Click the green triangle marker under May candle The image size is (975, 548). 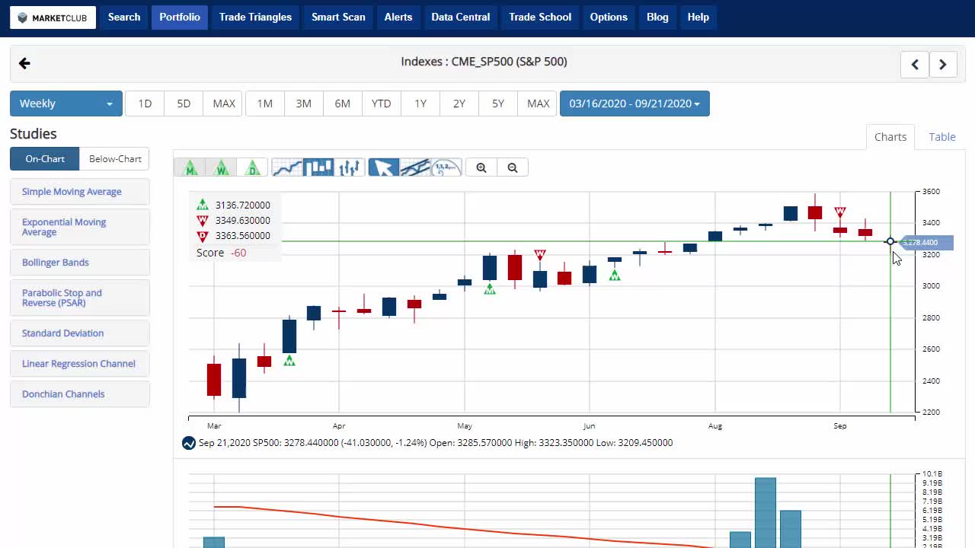[x=490, y=288]
